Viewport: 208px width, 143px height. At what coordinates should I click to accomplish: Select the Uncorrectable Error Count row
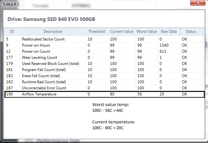click(104, 88)
